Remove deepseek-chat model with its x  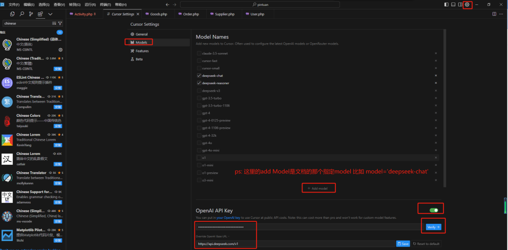(436, 75)
